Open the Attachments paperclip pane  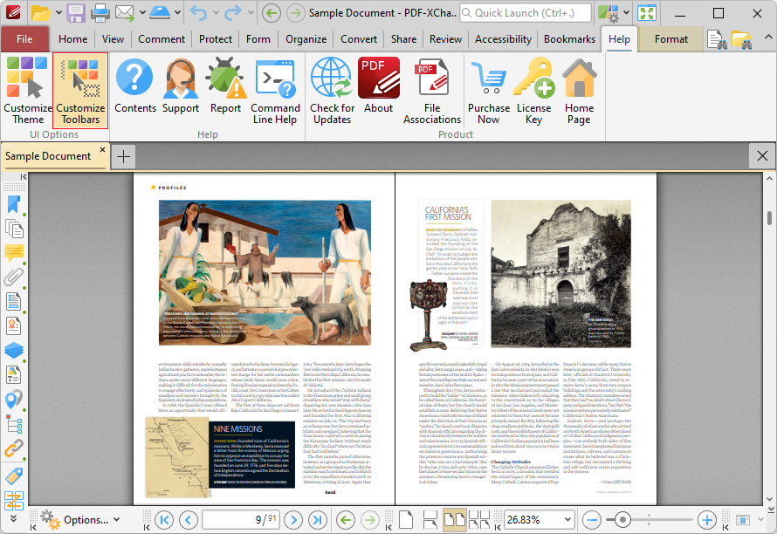pyautogui.click(x=14, y=277)
